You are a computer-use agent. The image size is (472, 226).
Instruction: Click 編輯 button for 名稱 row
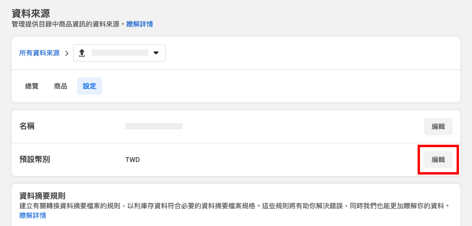(x=438, y=126)
